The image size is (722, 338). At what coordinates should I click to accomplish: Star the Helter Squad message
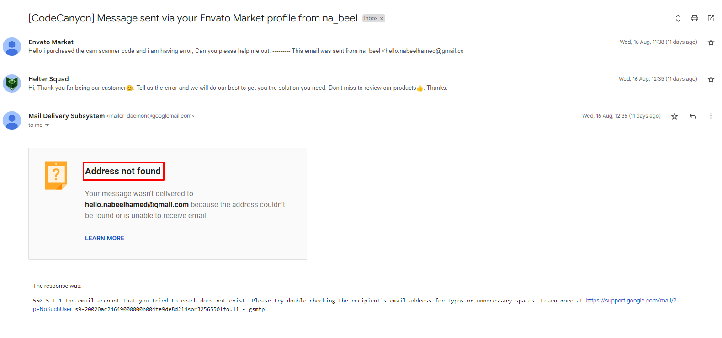coord(711,79)
